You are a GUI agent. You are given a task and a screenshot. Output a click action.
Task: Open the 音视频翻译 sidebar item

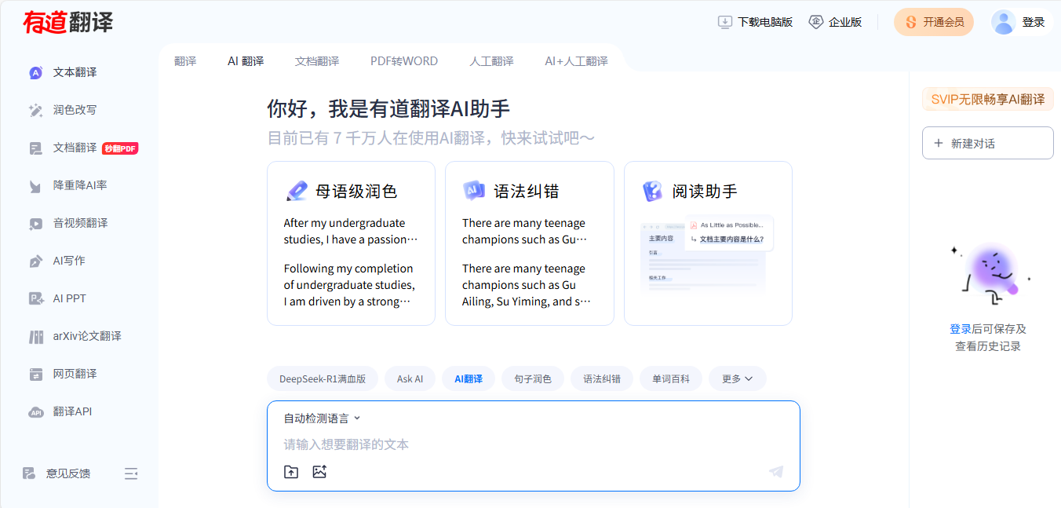tap(79, 223)
